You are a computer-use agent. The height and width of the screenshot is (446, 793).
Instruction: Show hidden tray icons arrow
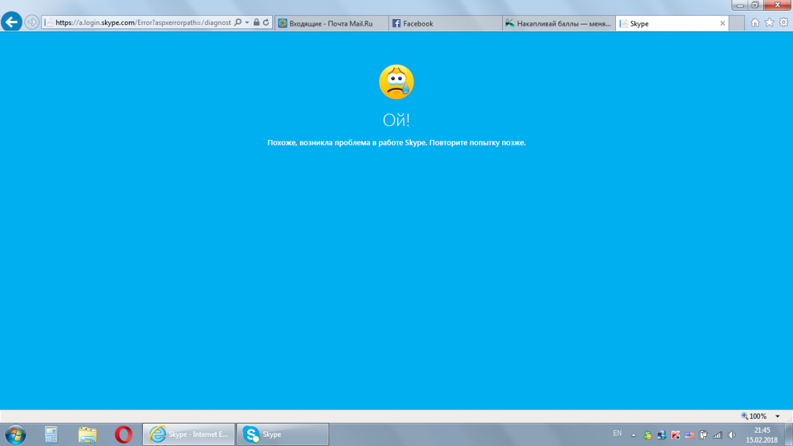click(x=634, y=435)
